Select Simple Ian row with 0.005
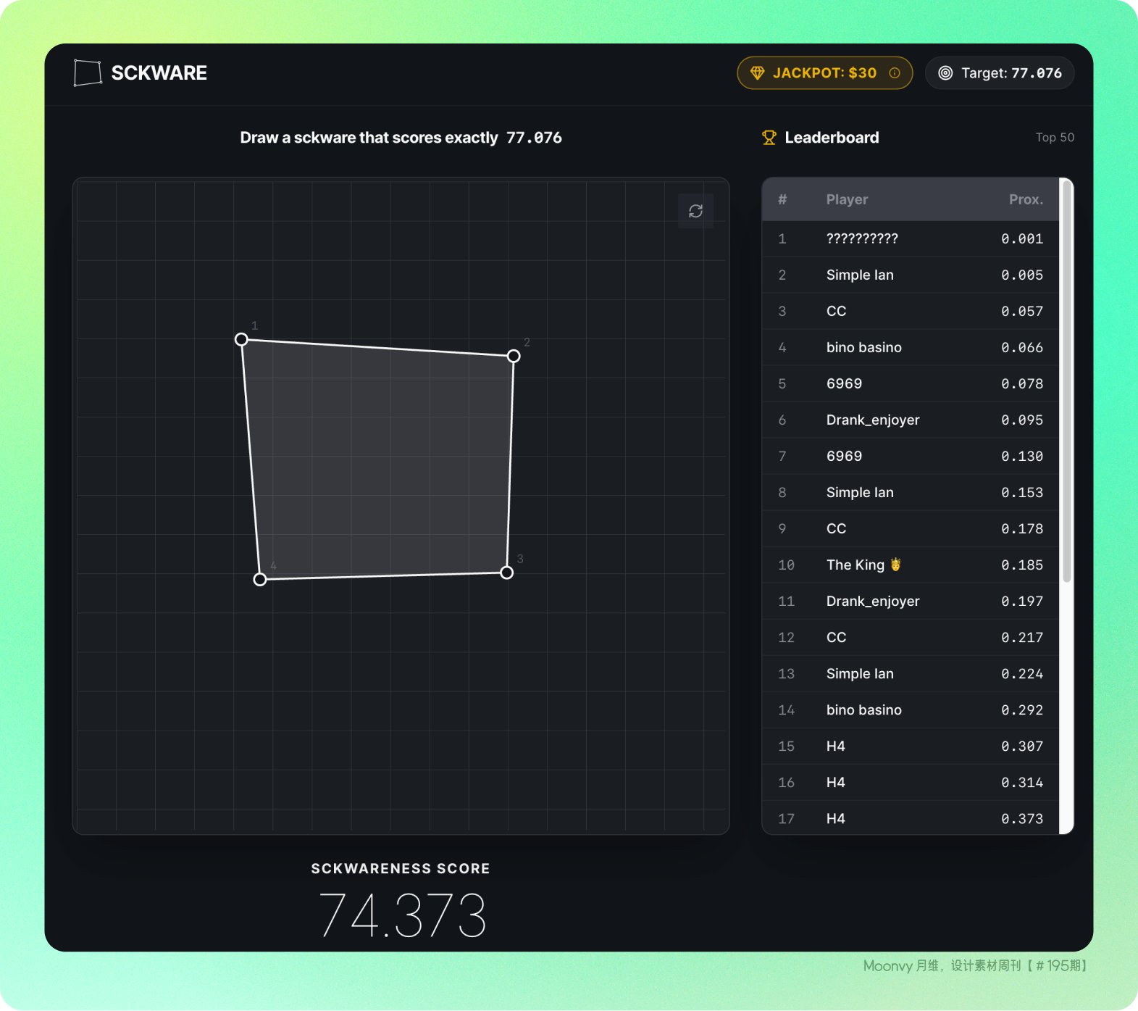This screenshot has height=1011, width=1138. click(x=911, y=275)
